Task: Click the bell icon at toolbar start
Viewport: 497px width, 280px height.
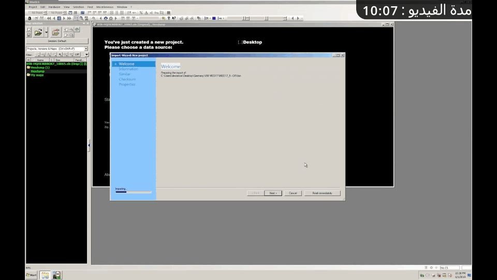Action: click(x=30, y=19)
